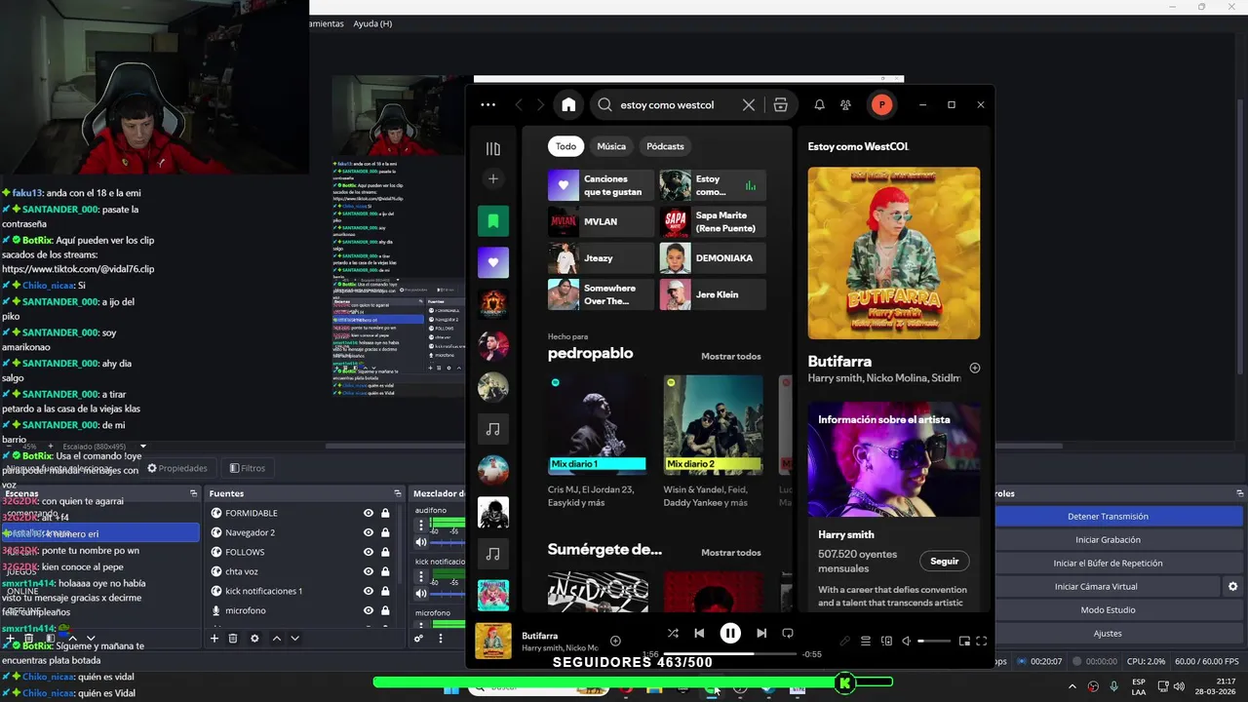Click the create playlist plus in sidebar
This screenshot has width=1248, height=702.
click(493, 179)
